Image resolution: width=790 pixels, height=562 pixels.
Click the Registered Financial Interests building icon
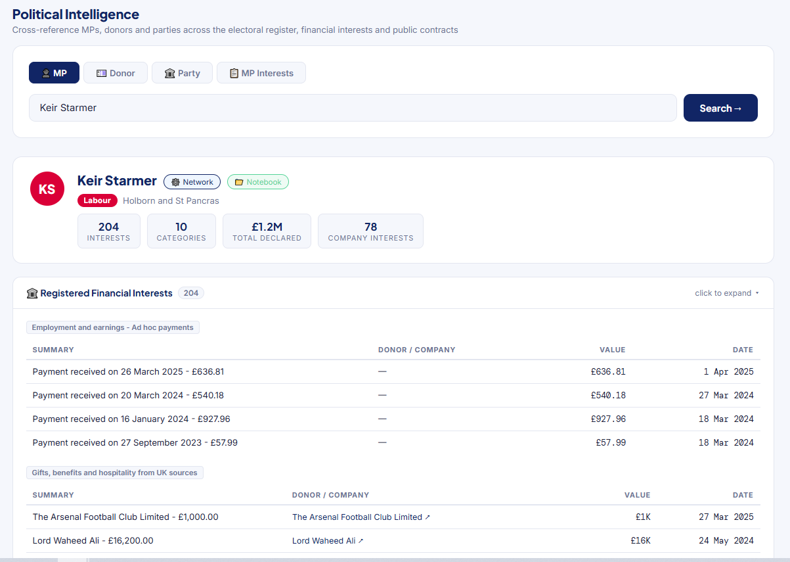point(32,293)
